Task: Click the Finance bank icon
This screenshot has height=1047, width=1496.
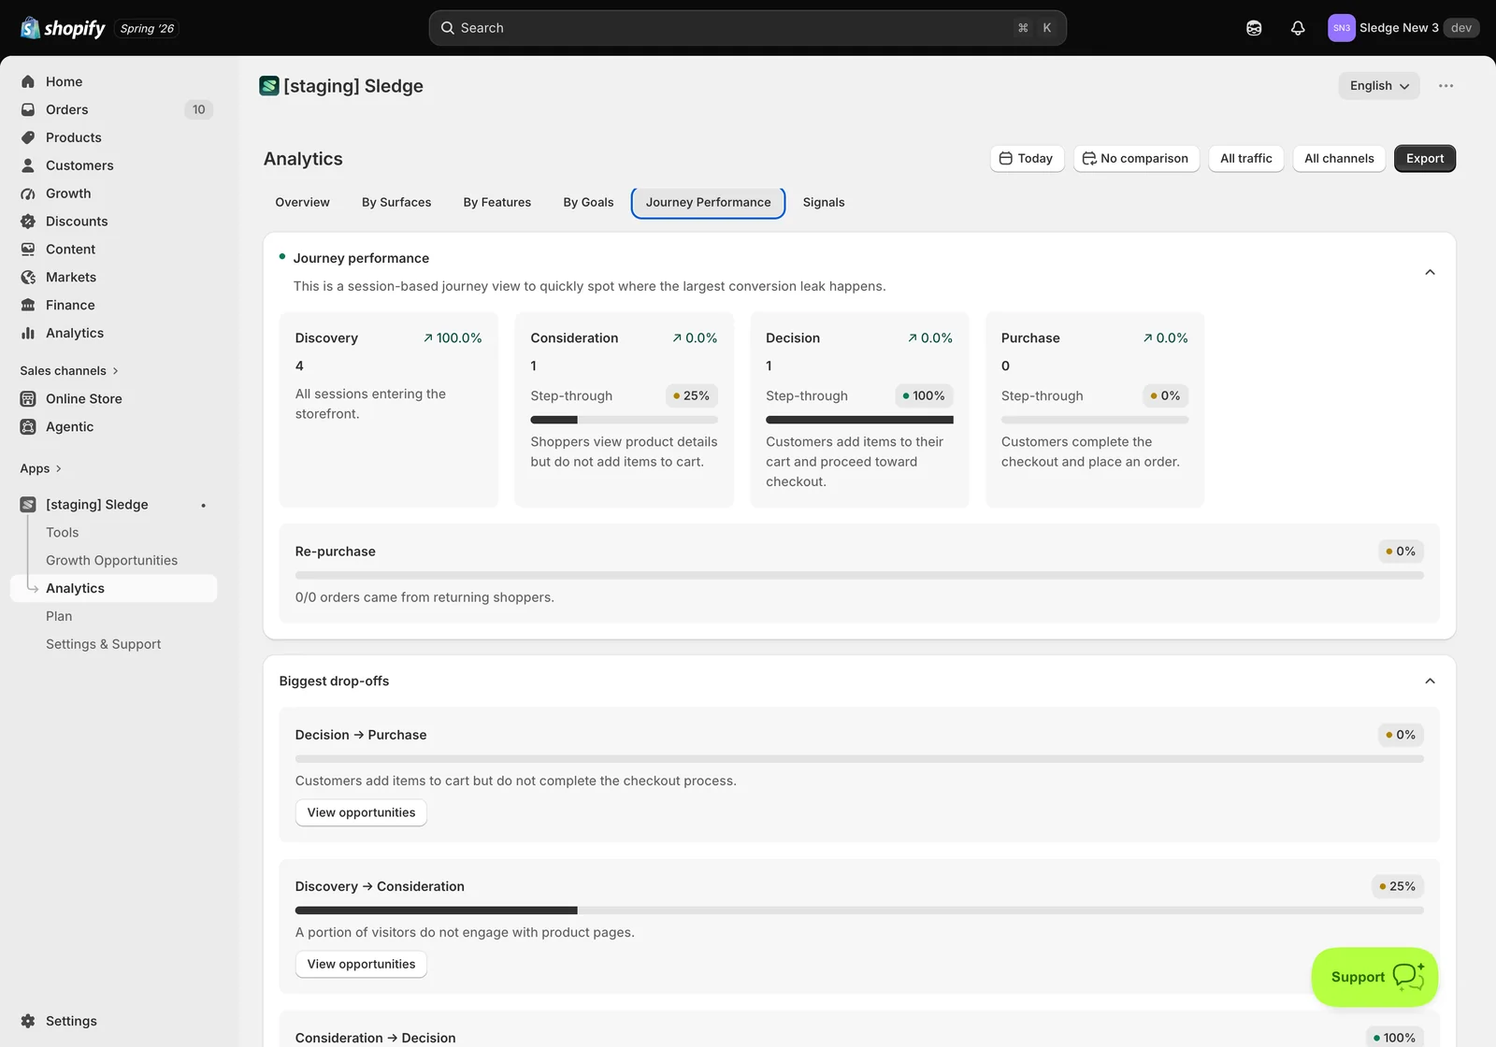Action: tap(28, 306)
